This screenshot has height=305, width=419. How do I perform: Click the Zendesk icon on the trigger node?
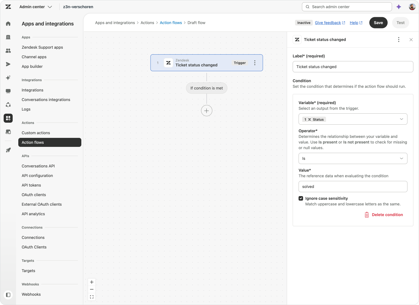pos(168,63)
